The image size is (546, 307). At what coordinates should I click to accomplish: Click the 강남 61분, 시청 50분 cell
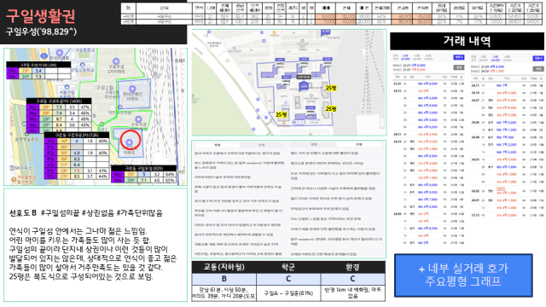[x=224, y=293]
